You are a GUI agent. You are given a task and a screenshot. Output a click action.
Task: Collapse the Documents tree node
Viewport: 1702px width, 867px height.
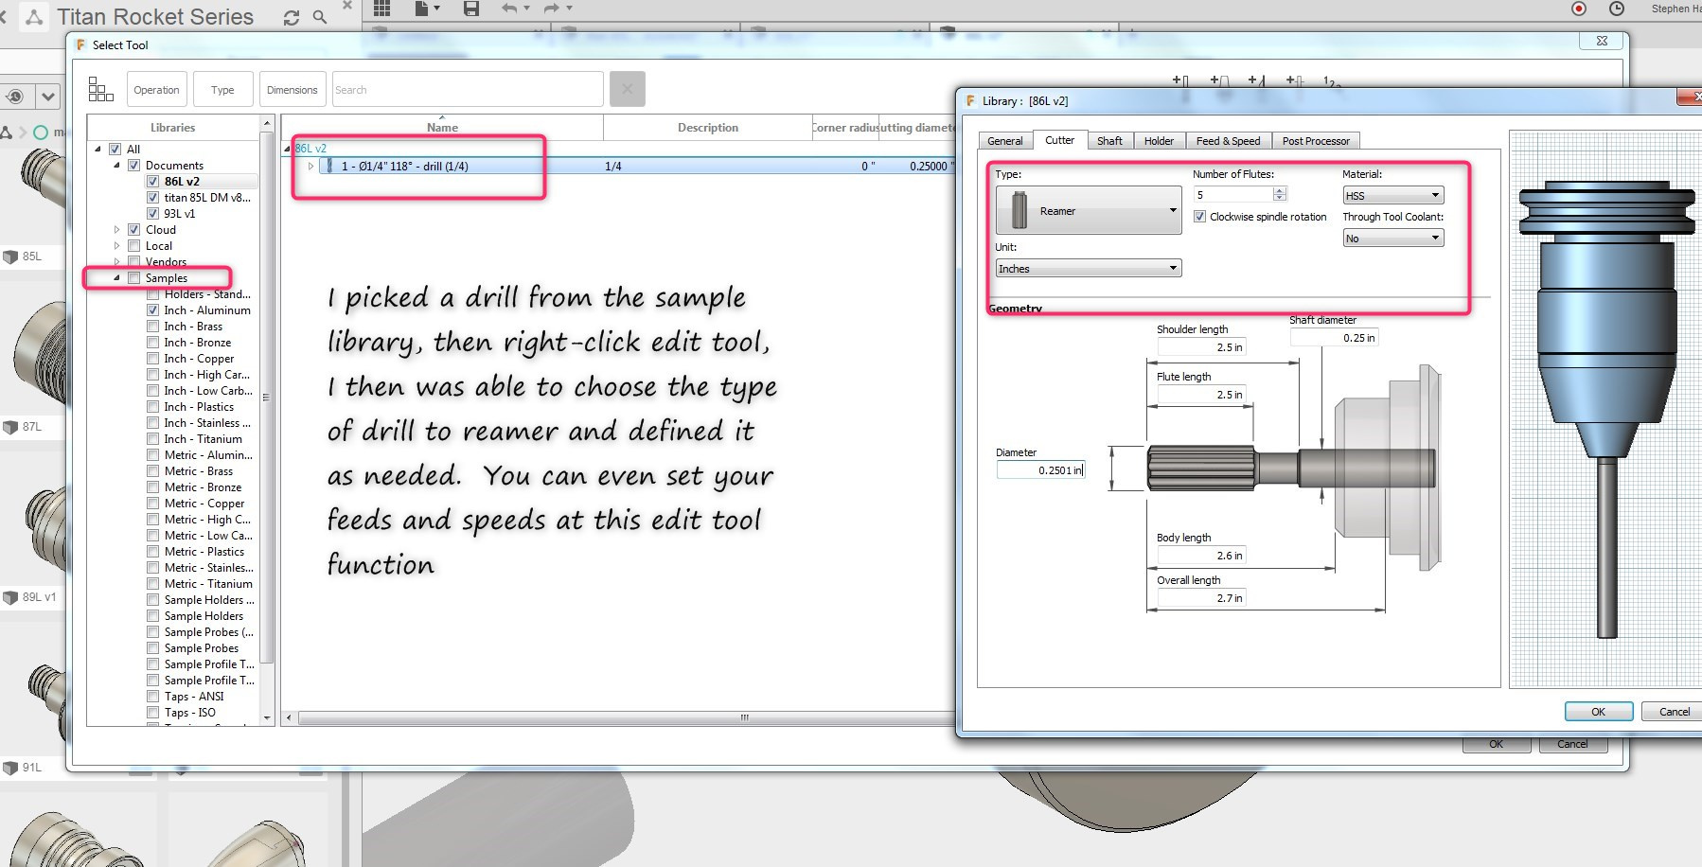(117, 166)
